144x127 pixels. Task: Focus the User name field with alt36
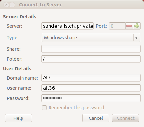(x=91, y=88)
